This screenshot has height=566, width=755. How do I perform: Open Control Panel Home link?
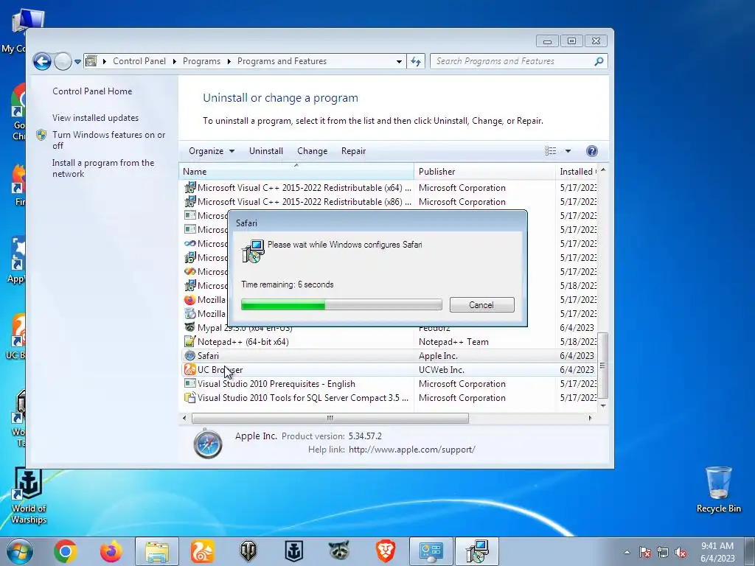pos(92,91)
